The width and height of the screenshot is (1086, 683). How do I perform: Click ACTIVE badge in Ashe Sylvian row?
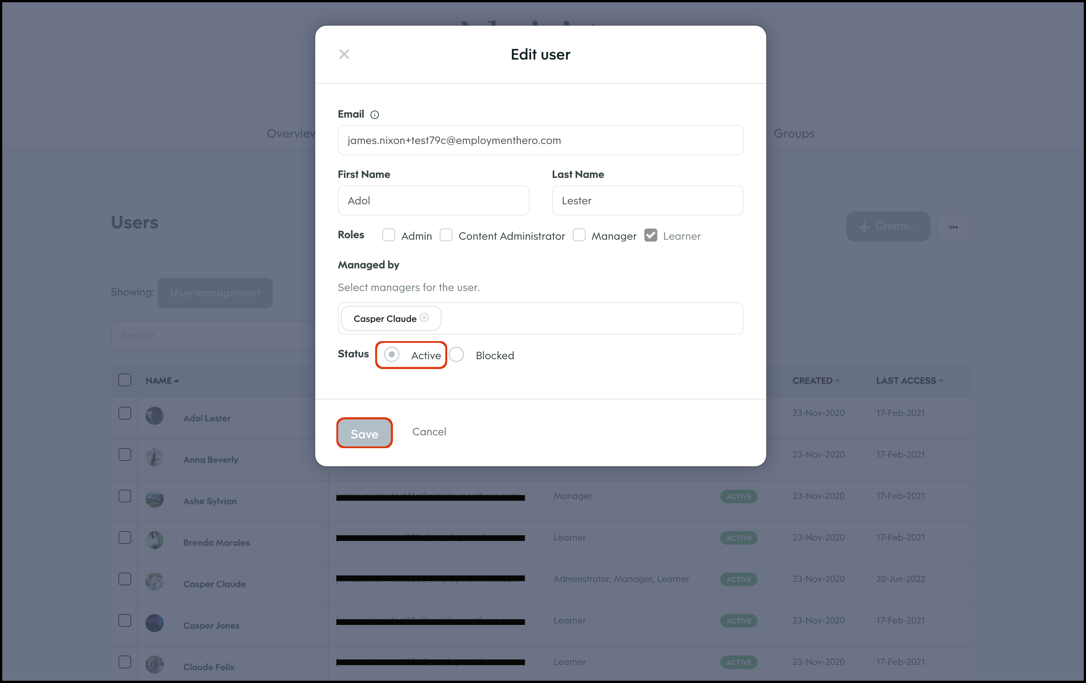[x=738, y=496]
